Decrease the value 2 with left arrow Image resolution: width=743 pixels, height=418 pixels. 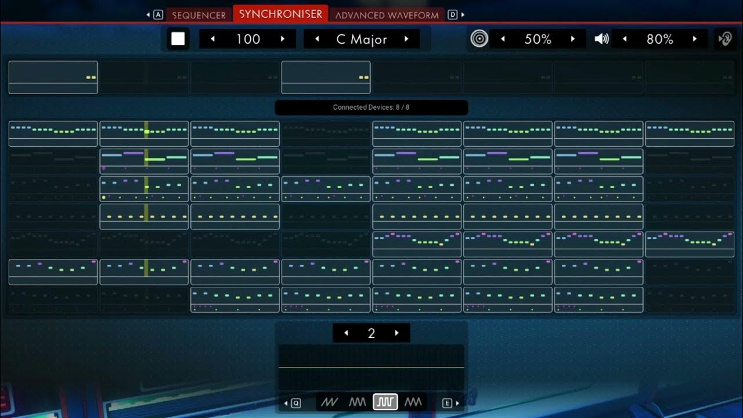coord(347,333)
